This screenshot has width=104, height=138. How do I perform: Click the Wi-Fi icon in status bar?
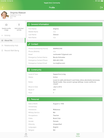96,1
